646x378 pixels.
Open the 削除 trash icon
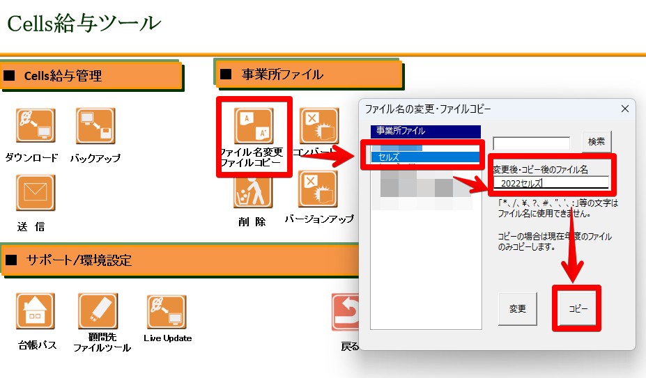coord(252,190)
